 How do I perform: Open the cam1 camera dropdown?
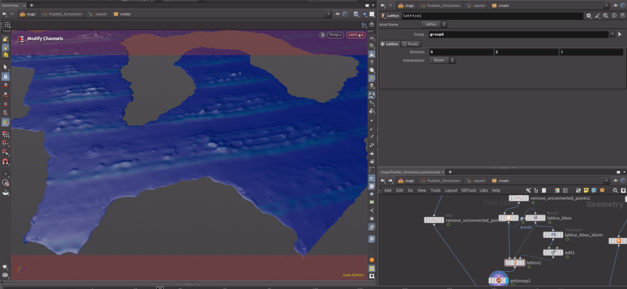(355, 35)
